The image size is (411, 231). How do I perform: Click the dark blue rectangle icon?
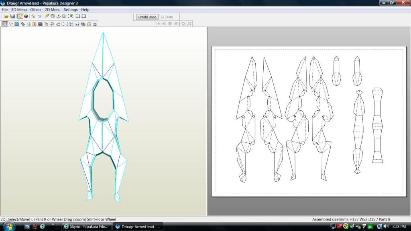point(41,24)
